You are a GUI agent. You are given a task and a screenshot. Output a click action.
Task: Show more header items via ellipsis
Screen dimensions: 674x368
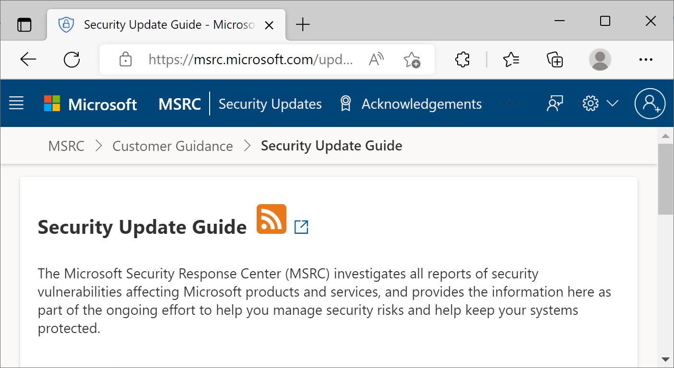[509, 103]
